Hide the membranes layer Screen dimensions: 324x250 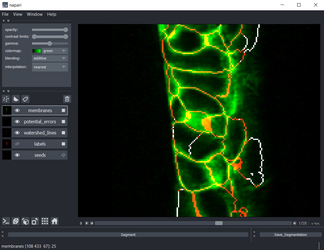17,110
